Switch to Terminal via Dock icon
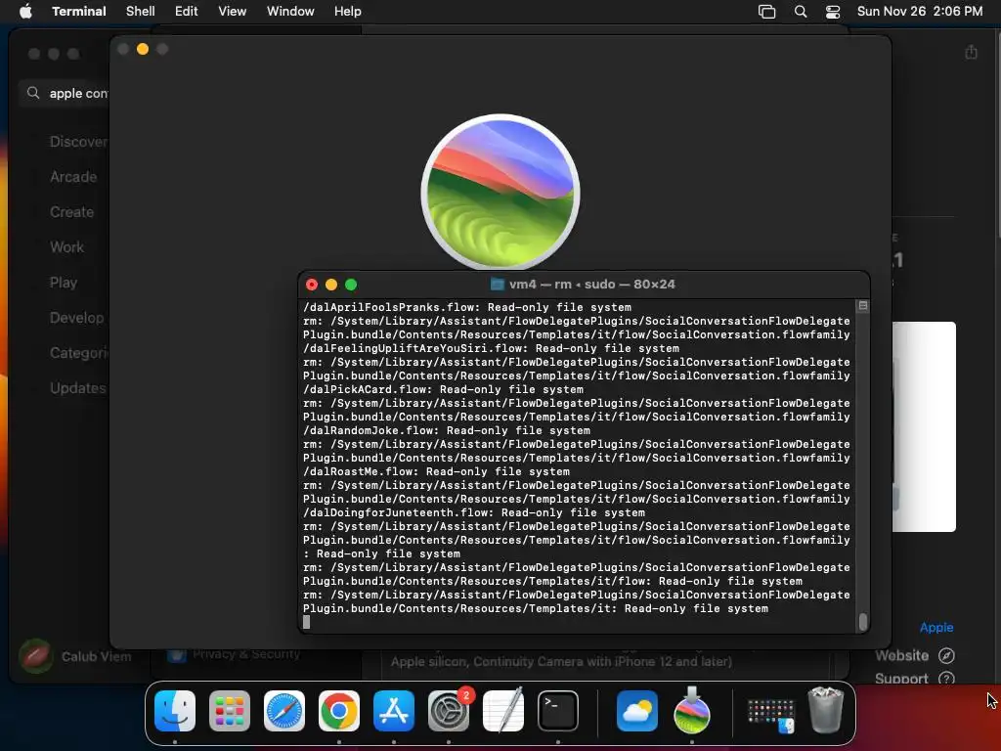Screen dimensions: 1001x751 click(x=558, y=711)
